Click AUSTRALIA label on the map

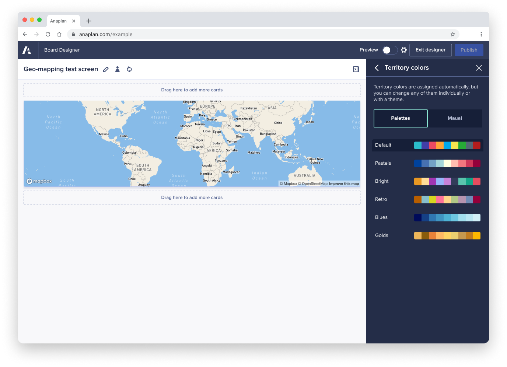click(304, 176)
